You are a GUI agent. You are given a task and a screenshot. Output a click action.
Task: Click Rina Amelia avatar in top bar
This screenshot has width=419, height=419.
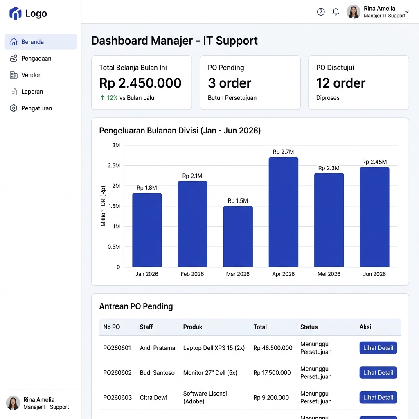pyautogui.click(x=353, y=12)
